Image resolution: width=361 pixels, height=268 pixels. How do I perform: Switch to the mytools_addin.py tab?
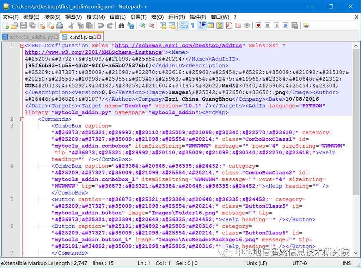coord(31,37)
